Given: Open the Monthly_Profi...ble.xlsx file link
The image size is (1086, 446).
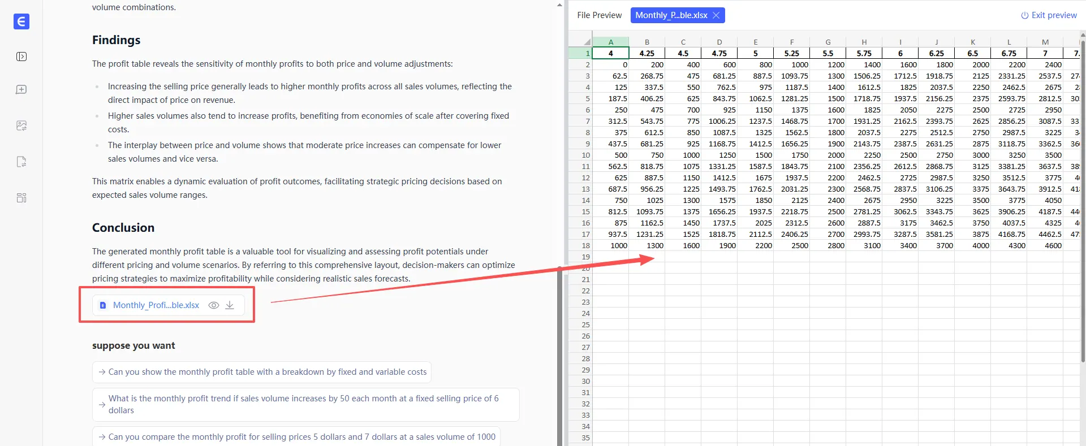Looking at the screenshot, I should (156, 305).
